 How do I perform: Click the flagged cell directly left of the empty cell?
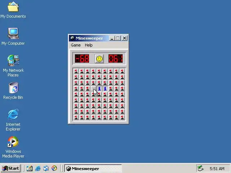[x=88, y=89]
